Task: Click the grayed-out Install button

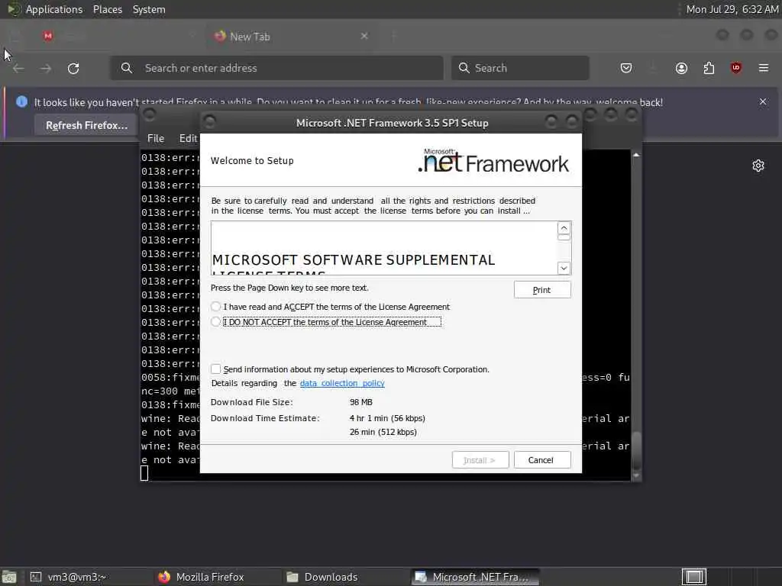Action: click(480, 460)
